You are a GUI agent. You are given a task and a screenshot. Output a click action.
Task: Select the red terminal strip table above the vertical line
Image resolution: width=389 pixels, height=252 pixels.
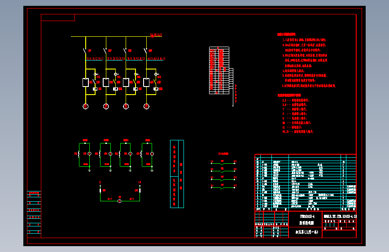click(219, 70)
